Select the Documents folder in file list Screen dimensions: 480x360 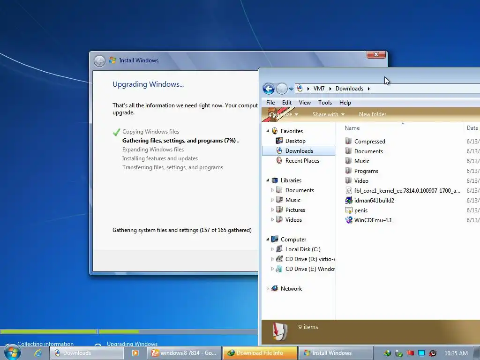tap(368, 151)
